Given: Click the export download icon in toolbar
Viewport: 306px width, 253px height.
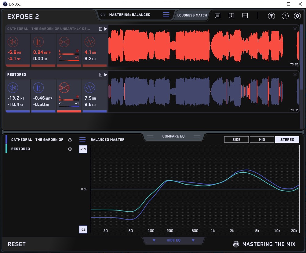Looking at the screenshot, I should point(231,16).
